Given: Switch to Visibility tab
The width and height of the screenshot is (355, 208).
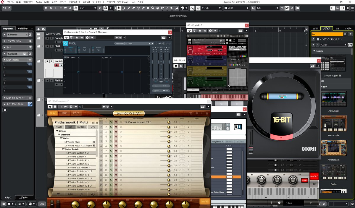Looking at the screenshot, I should pos(23,29).
